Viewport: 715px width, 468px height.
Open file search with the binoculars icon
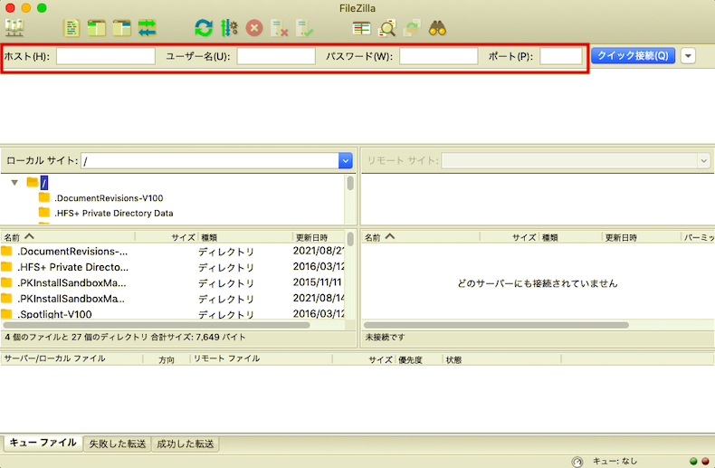click(437, 28)
